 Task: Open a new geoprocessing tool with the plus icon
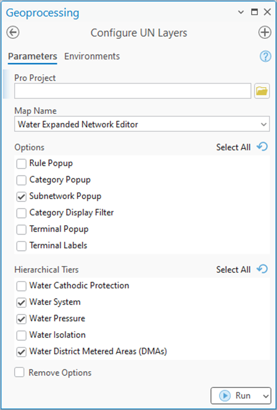(x=265, y=33)
